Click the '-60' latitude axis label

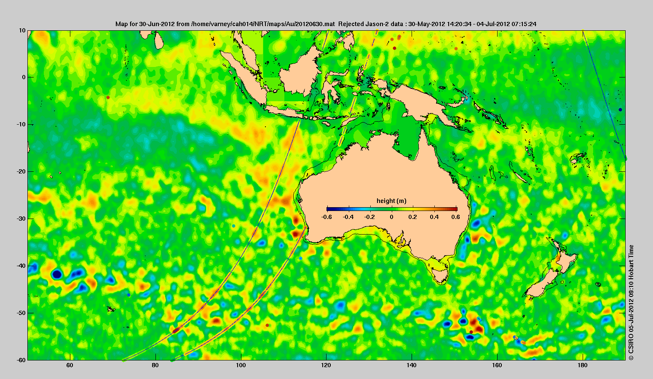click(x=21, y=360)
